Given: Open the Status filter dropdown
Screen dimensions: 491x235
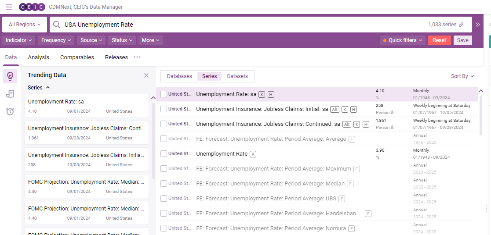Looking at the screenshot, I should point(122,40).
